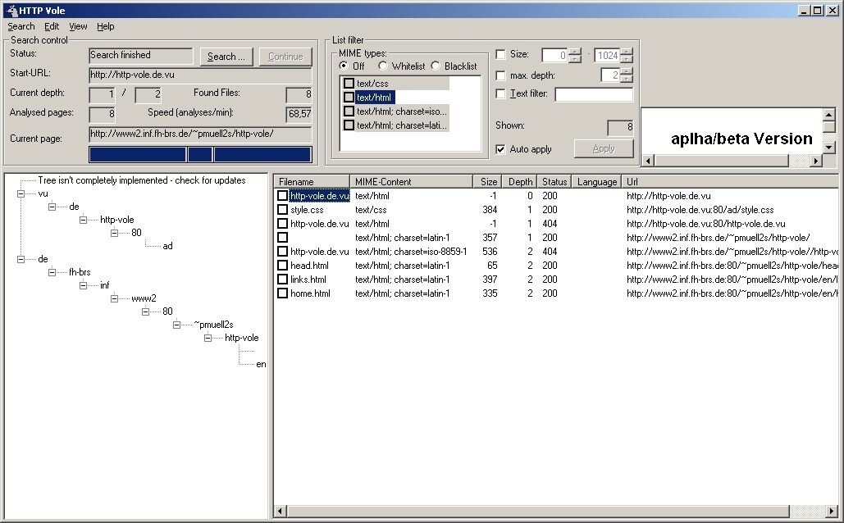844x523 pixels.
Task: Collapse the ~pmuell2s tree node
Action: click(x=176, y=325)
